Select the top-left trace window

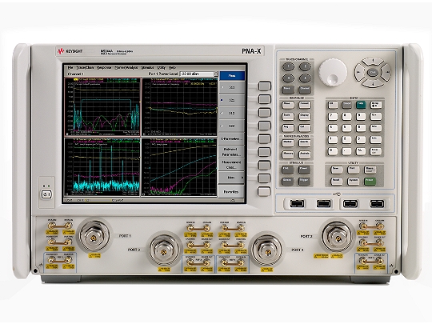pyautogui.click(x=102, y=107)
